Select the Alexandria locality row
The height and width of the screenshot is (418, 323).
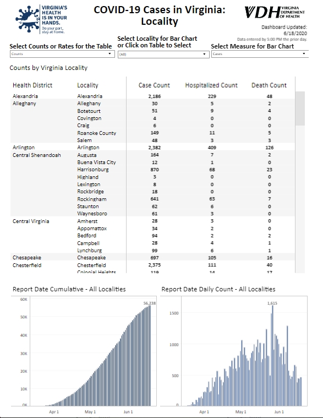click(152, 96)
